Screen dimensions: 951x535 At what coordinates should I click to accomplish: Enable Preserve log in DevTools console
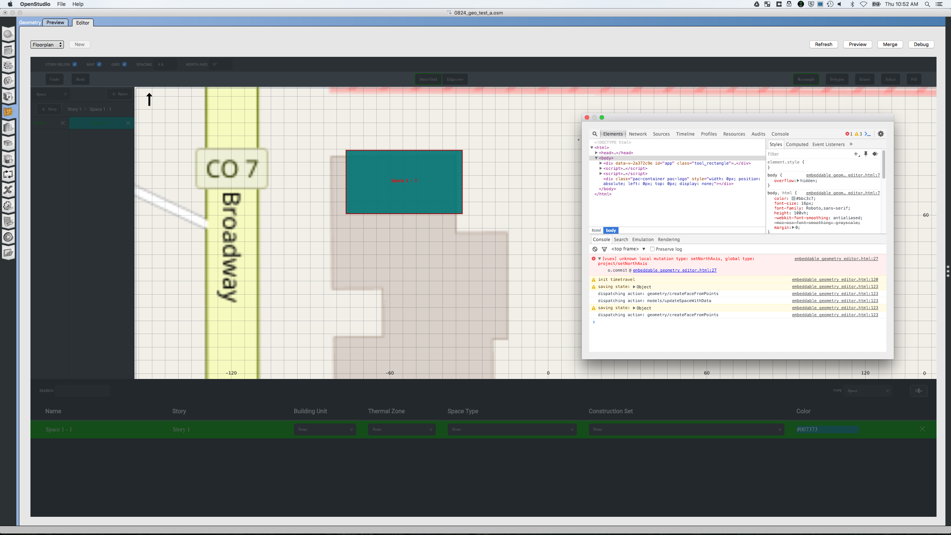coord(653,249)
